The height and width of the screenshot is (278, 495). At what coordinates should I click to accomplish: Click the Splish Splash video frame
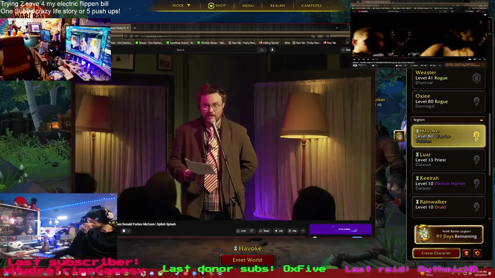pos(223,137)
